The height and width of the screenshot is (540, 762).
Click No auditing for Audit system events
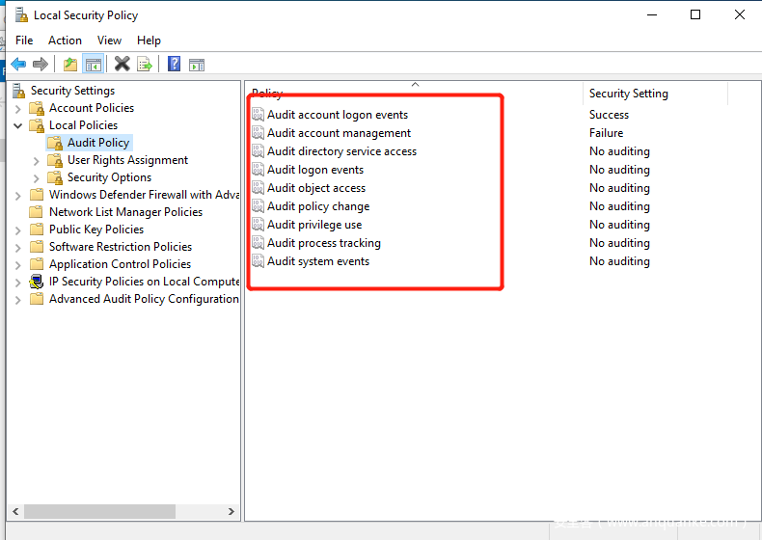pos(619,261)
